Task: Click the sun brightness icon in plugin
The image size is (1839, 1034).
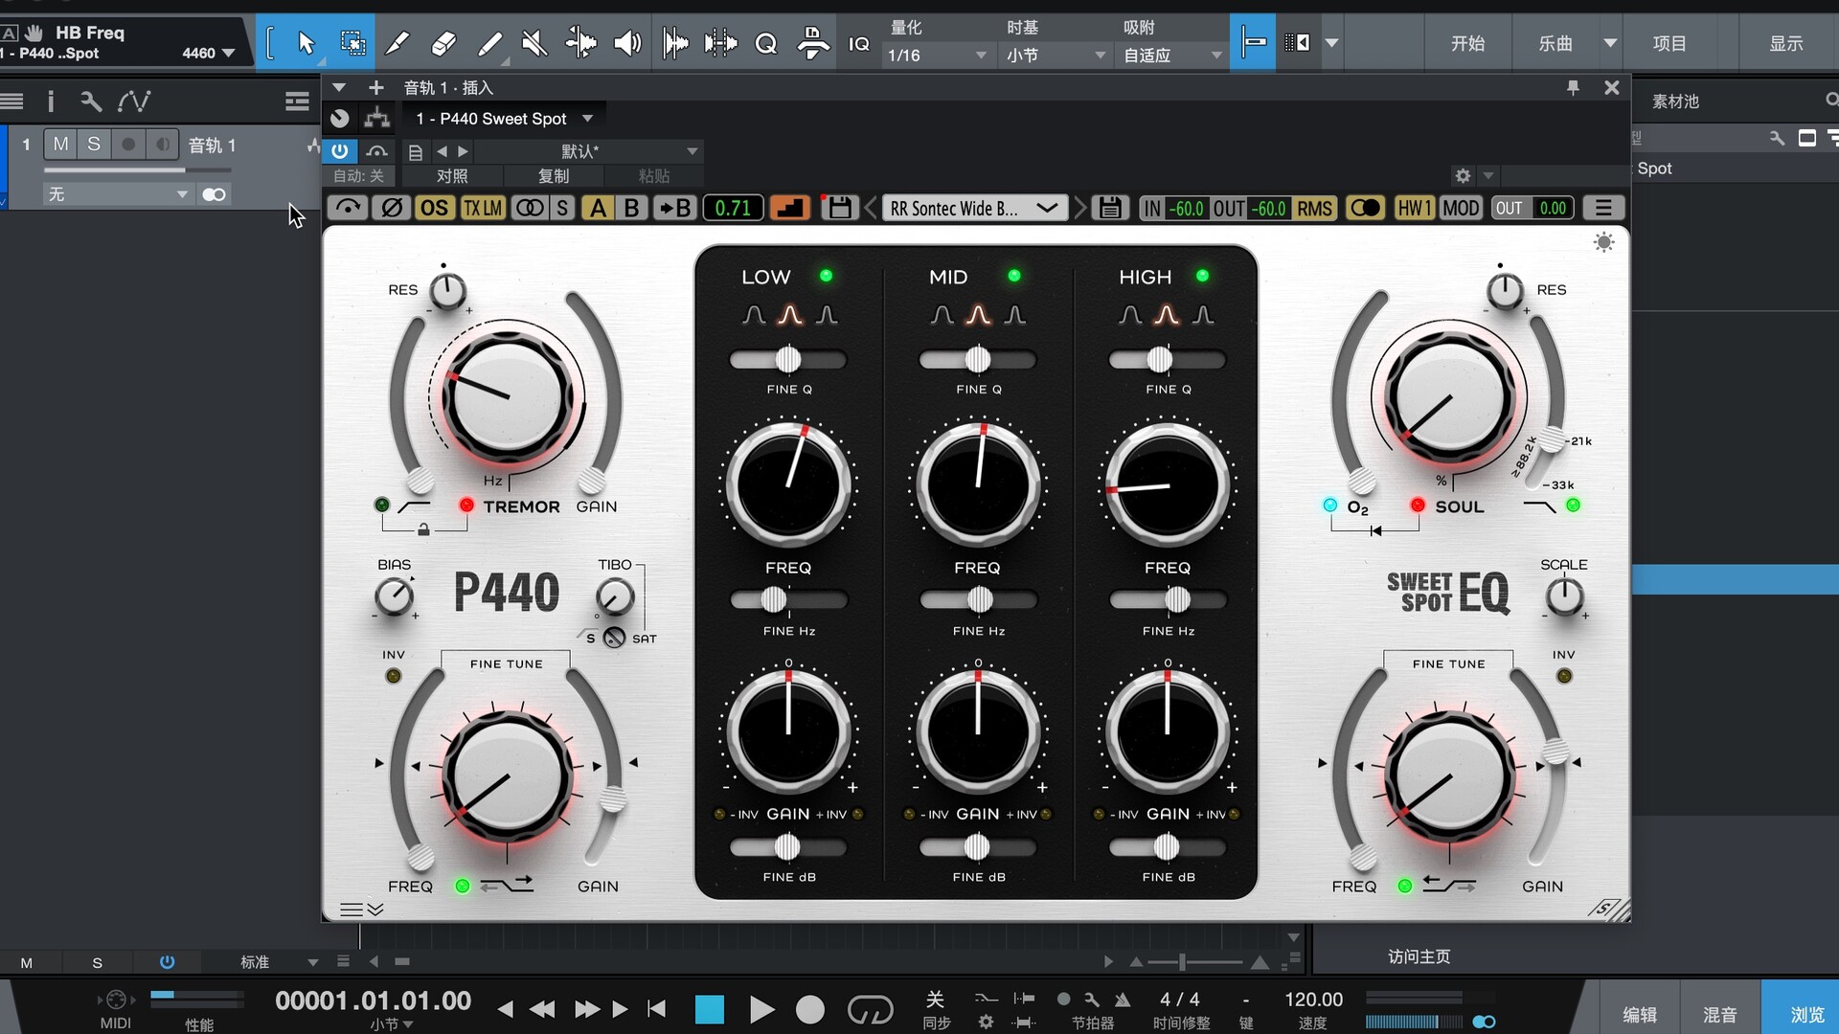Action: 1603,242
